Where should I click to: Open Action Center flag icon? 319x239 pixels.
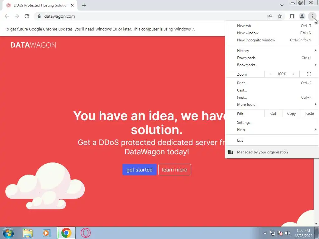click(x=280, y=233)
